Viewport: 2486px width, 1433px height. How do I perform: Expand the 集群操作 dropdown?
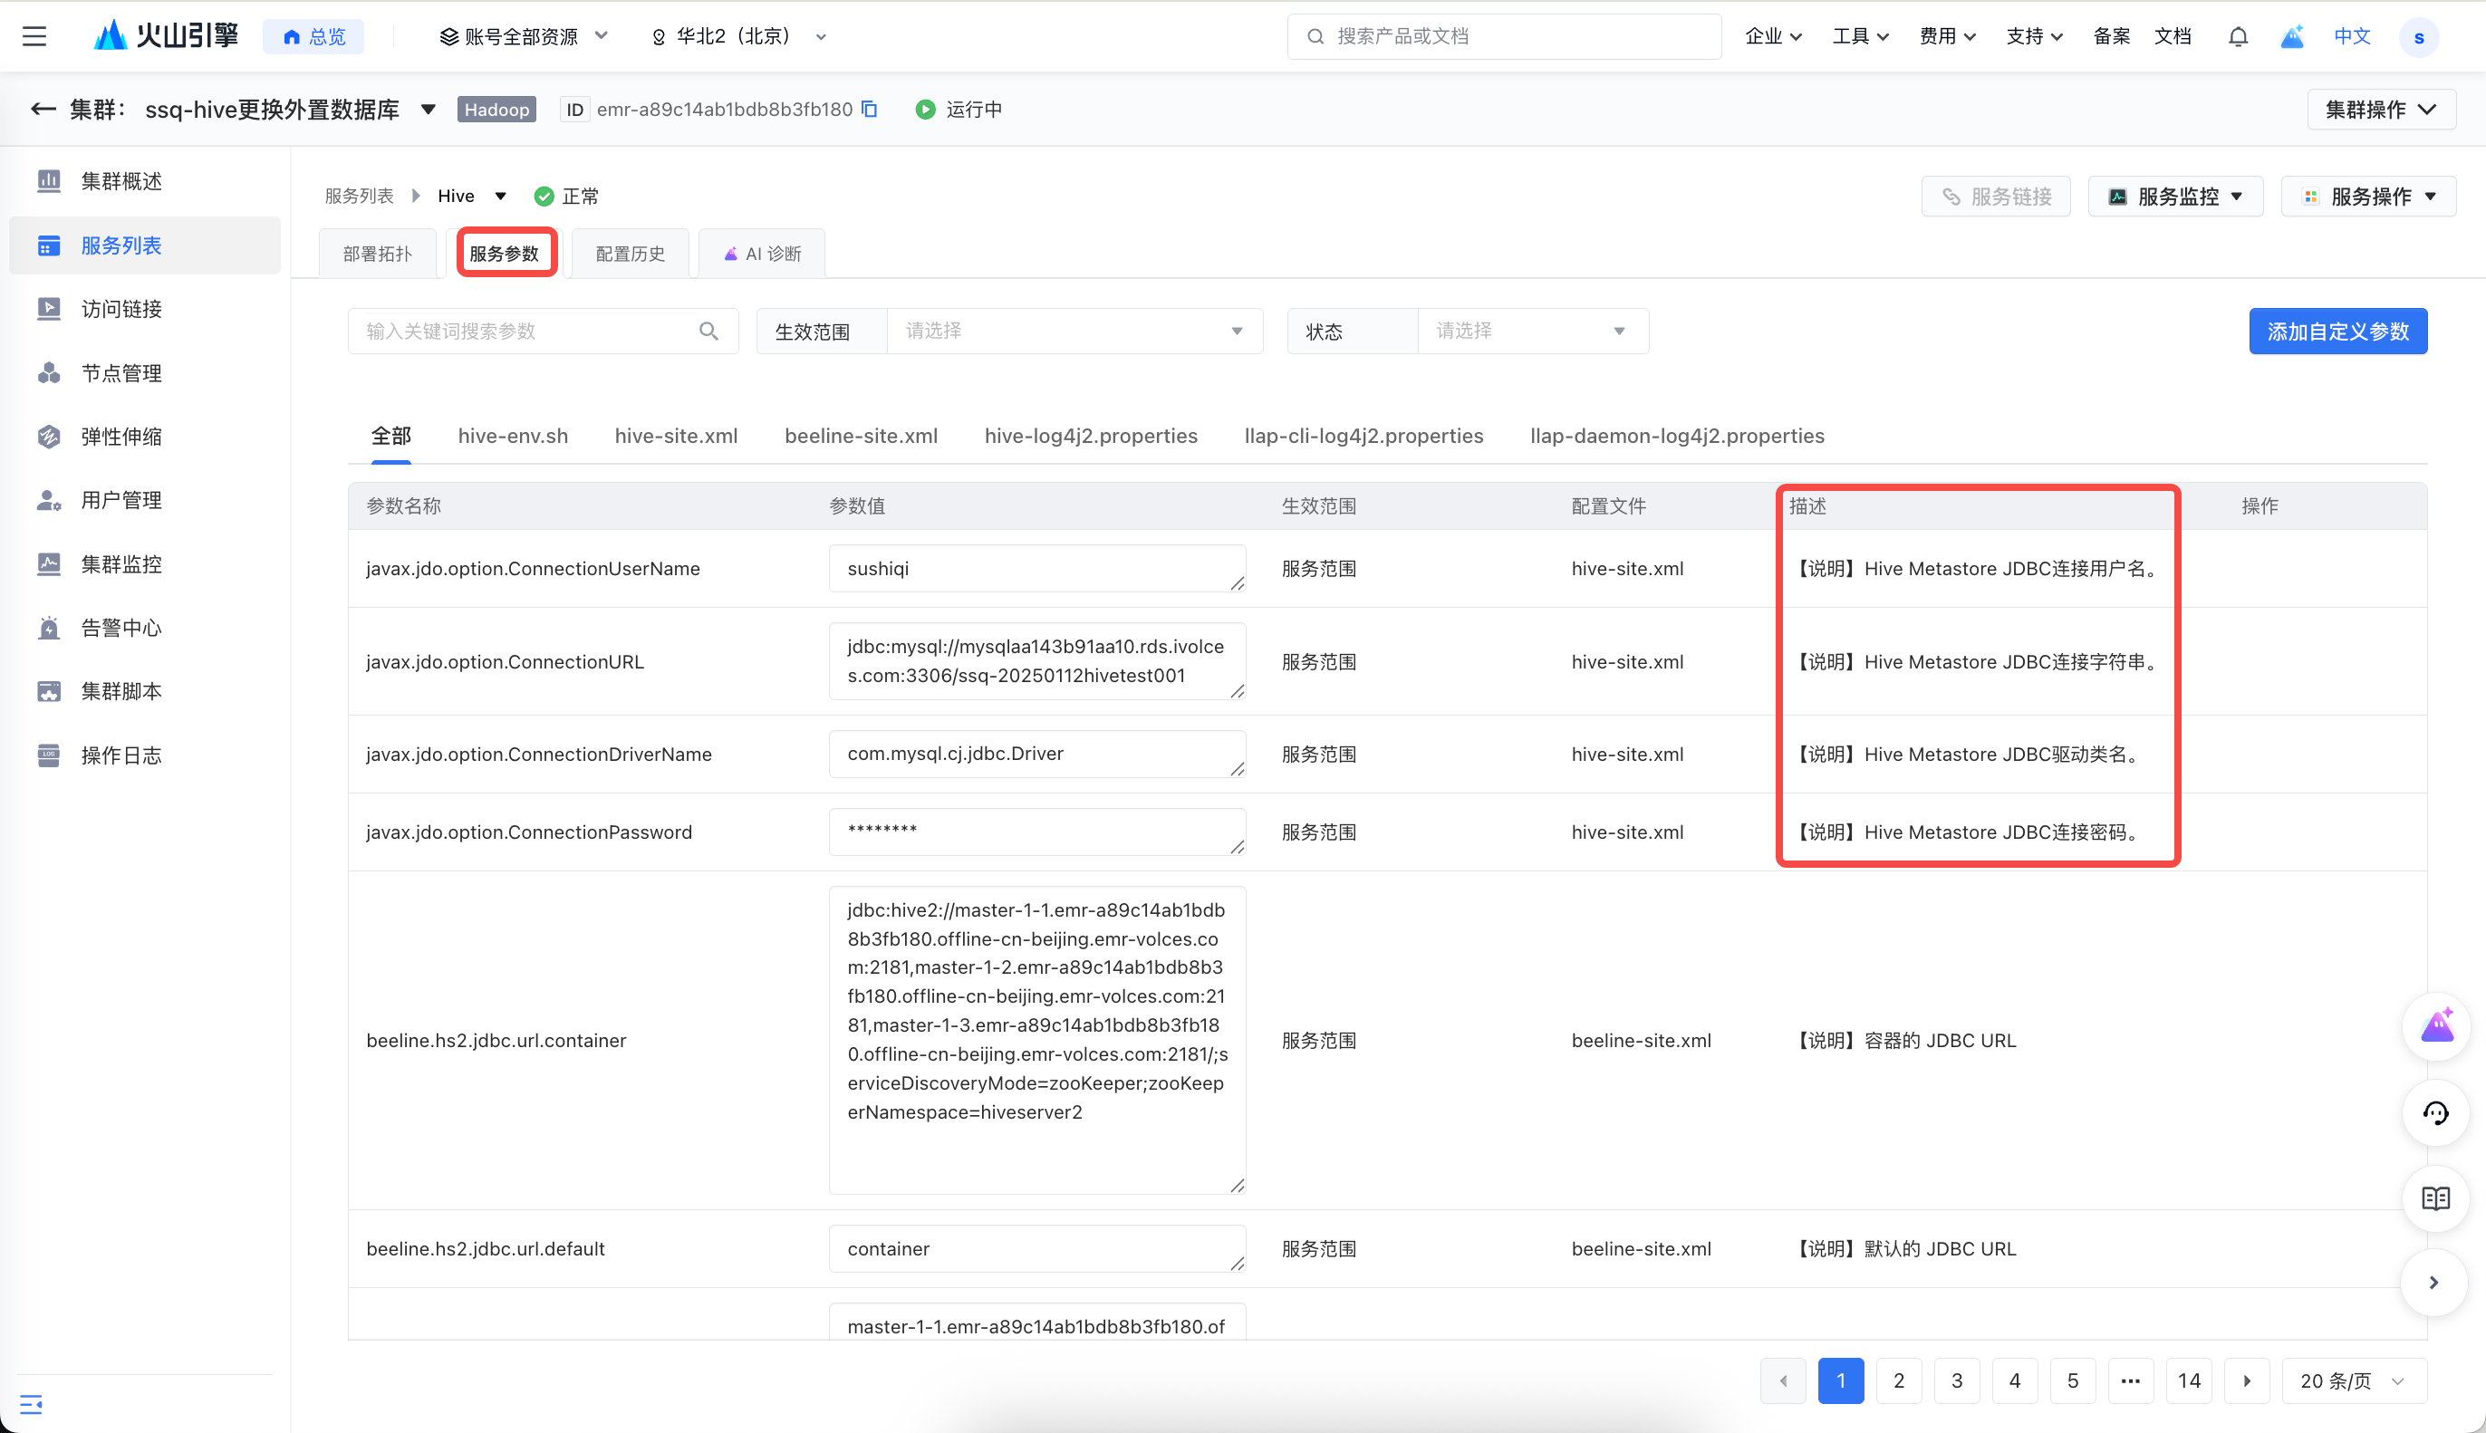click(x=2380, y=110)
